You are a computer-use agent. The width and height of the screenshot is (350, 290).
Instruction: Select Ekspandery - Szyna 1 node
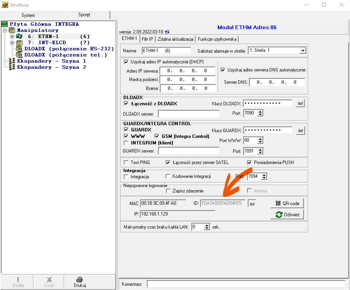click(x=51, y=61)
